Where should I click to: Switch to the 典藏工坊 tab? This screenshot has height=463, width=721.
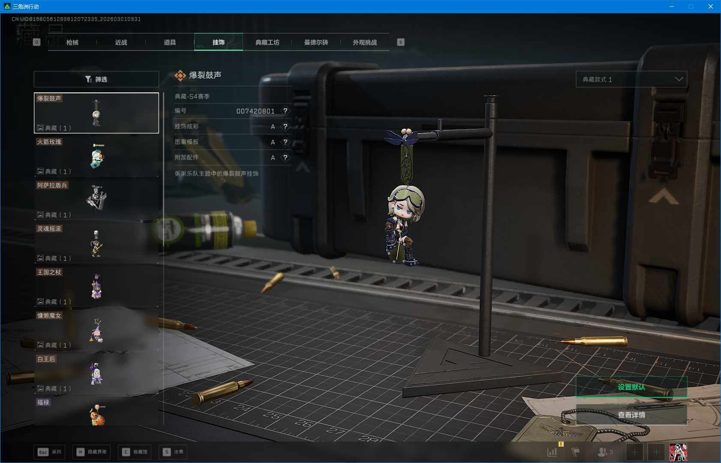coord(267,42)
